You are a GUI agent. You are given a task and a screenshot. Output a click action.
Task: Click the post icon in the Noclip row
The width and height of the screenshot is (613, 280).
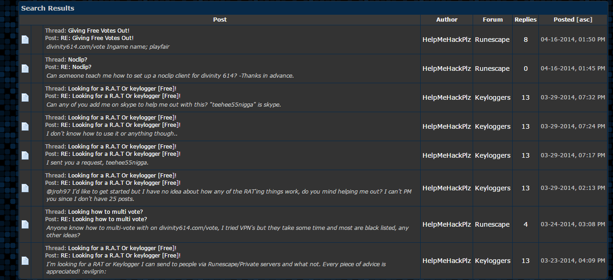[x=25, y=69]
